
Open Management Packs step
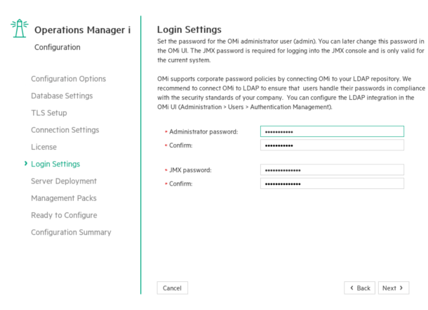pos(64,198)
